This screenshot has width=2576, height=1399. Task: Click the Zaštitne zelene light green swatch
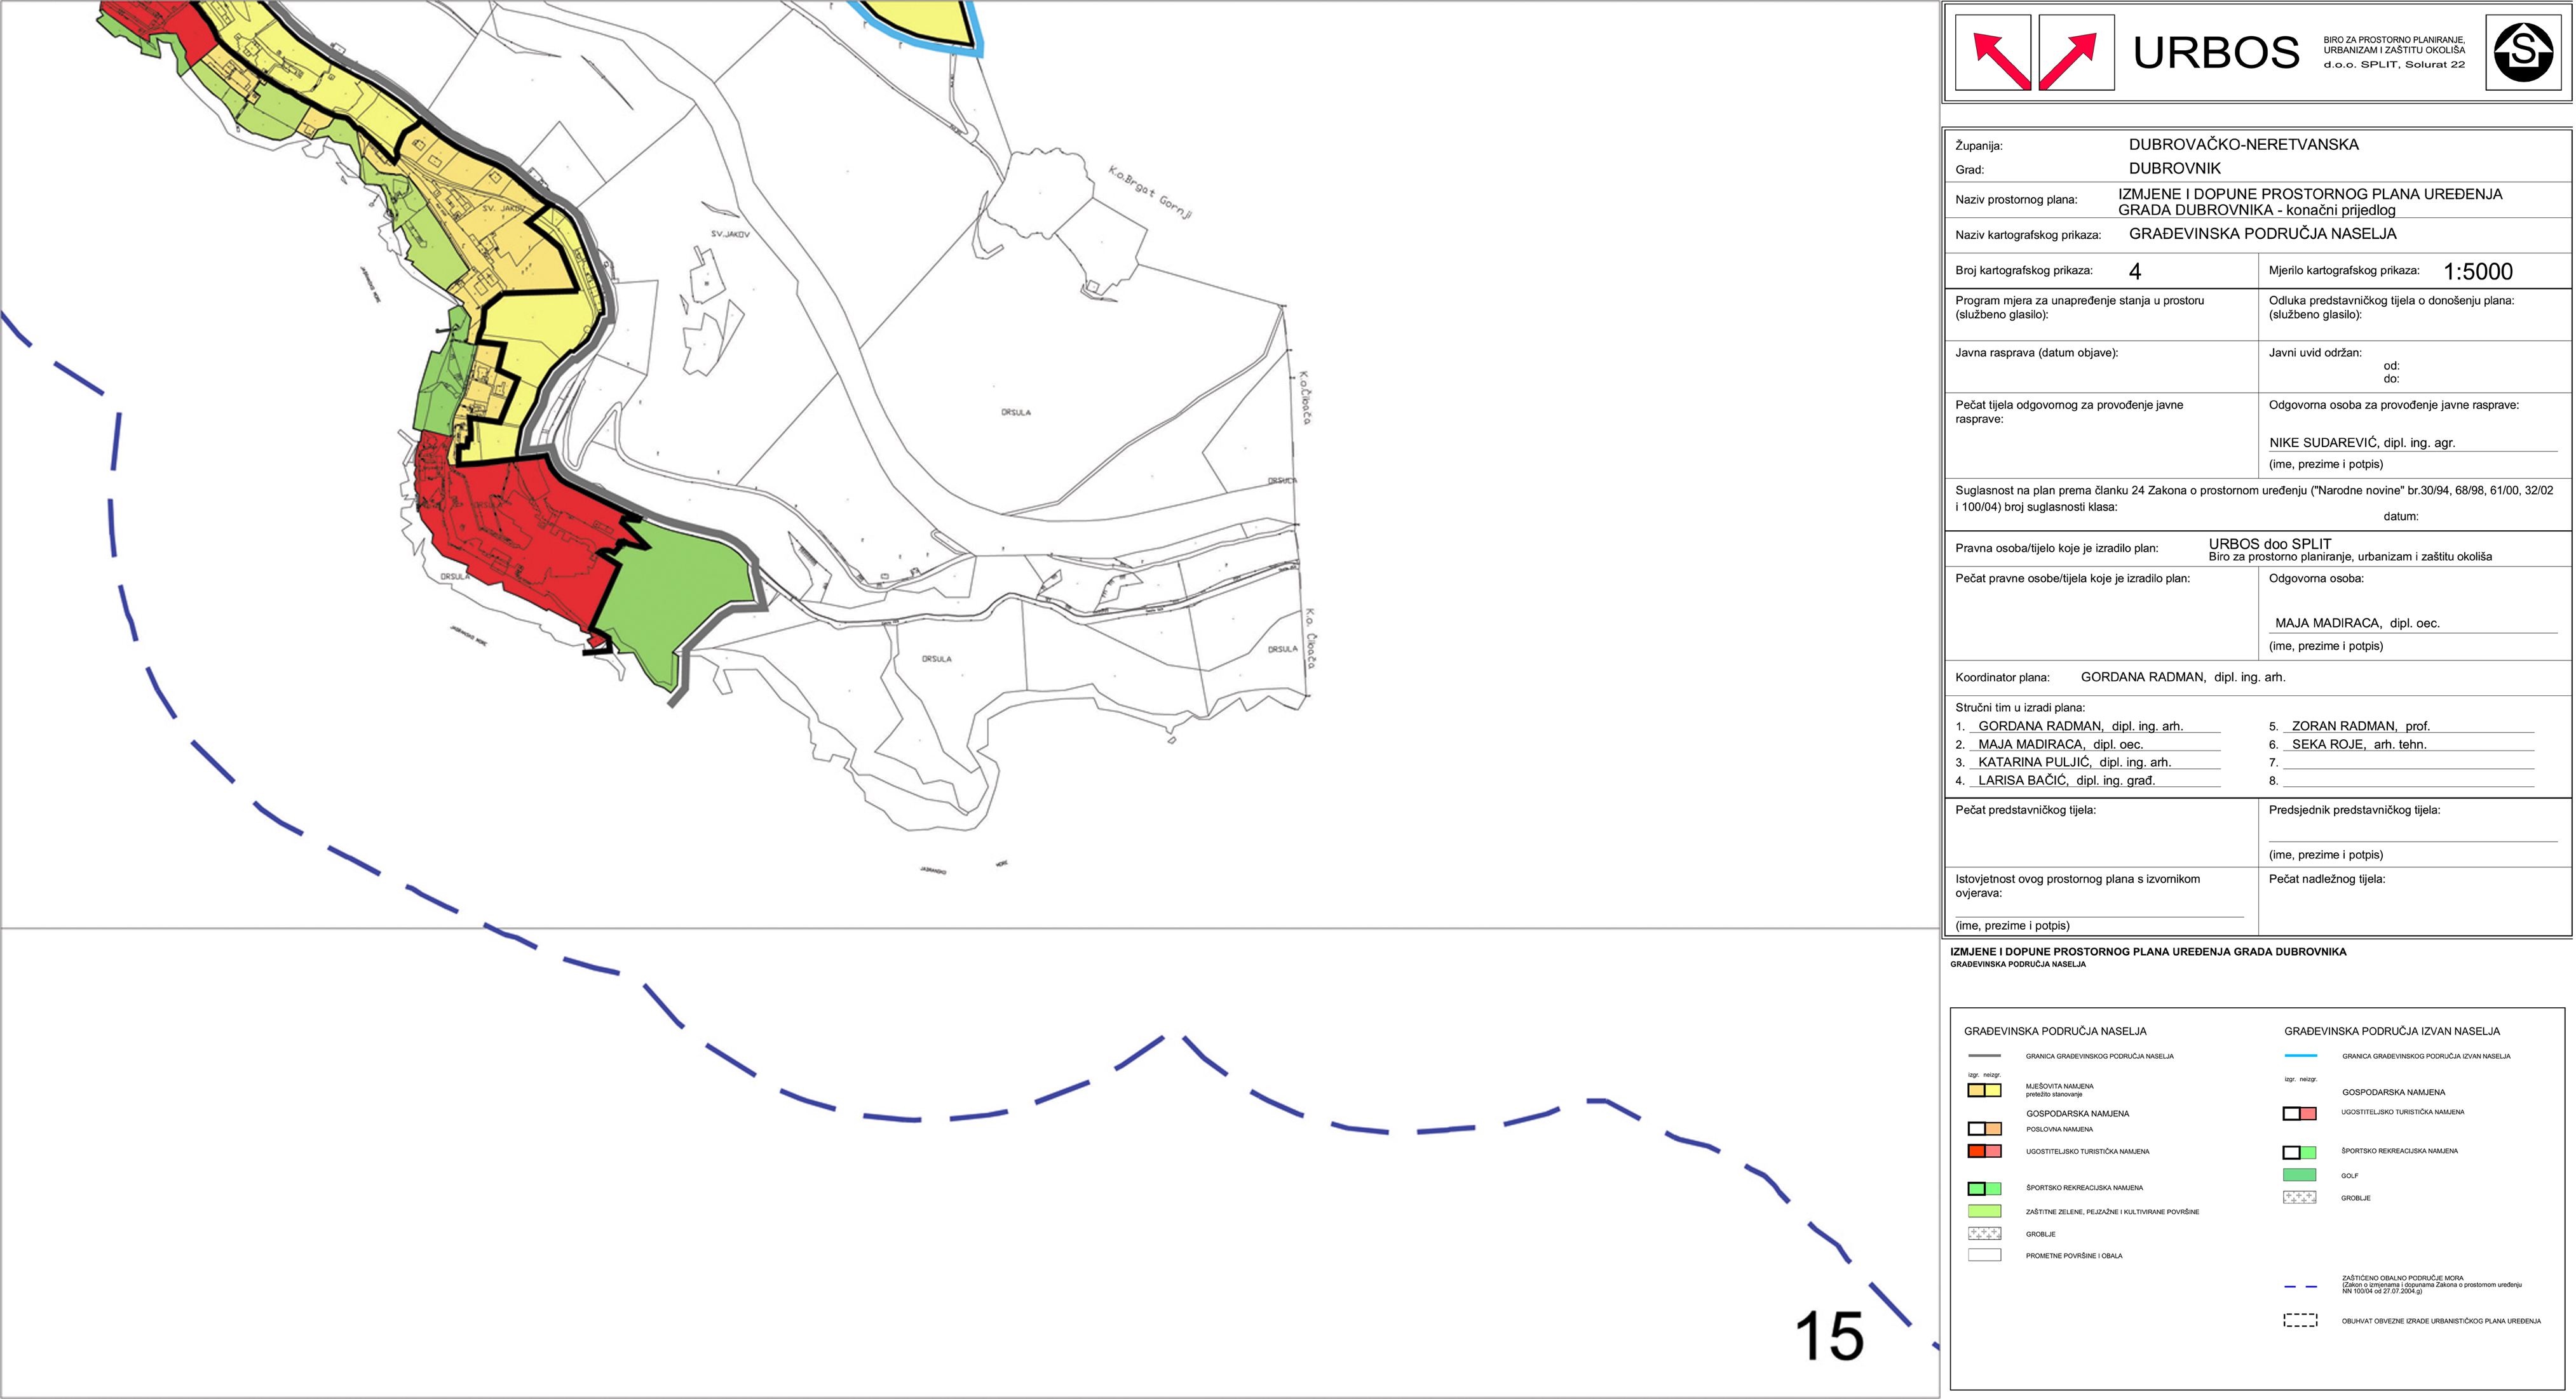[1984, 1211]
